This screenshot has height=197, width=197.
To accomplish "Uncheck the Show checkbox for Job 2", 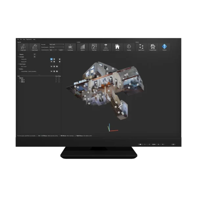I will pos(56,82).
